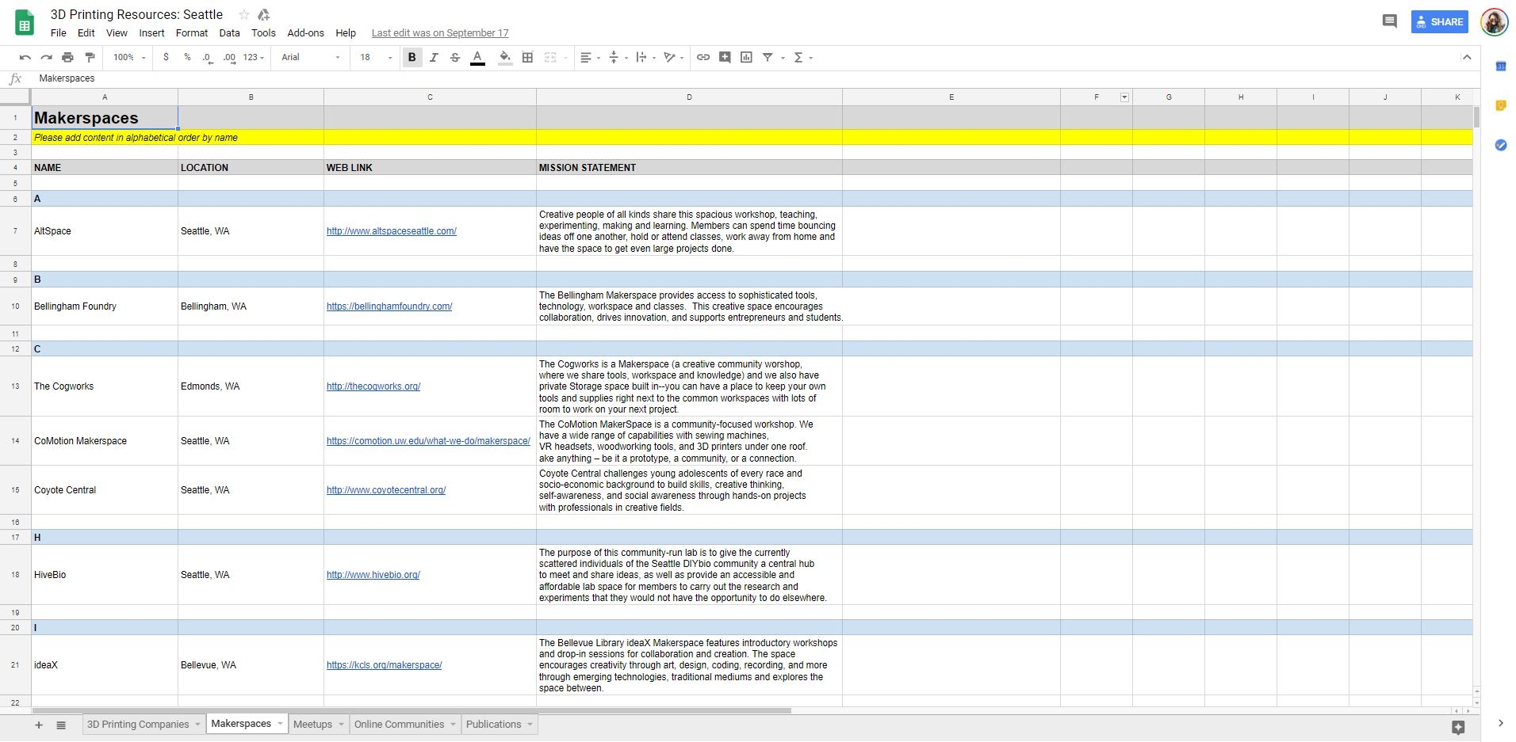Click the Explore button at bottom right
Image resolution: width=1516 pixels, height=742 pixels.
(x=1458, y=727)
